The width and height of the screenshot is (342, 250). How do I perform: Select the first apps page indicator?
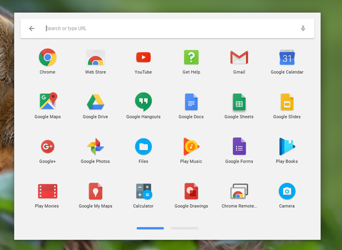click(x=150, y=228)
